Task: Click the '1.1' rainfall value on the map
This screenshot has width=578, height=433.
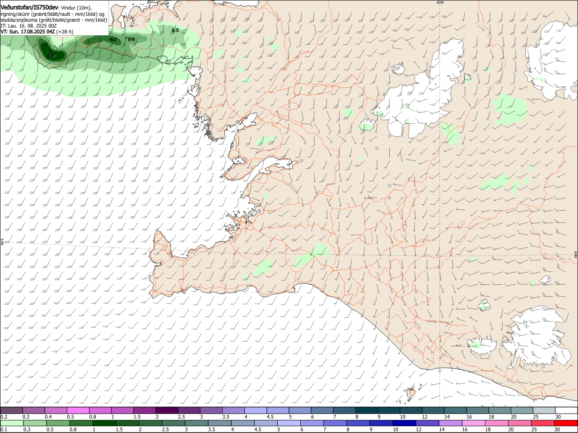Action: click(113, 40)
